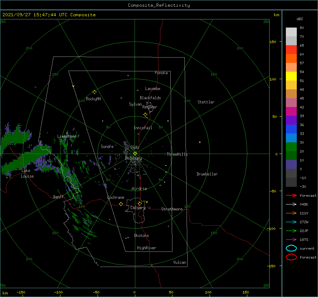318x297 pixels.
Task: Click the red forecast arrow in the legend
Action: [x=291, y=195]
